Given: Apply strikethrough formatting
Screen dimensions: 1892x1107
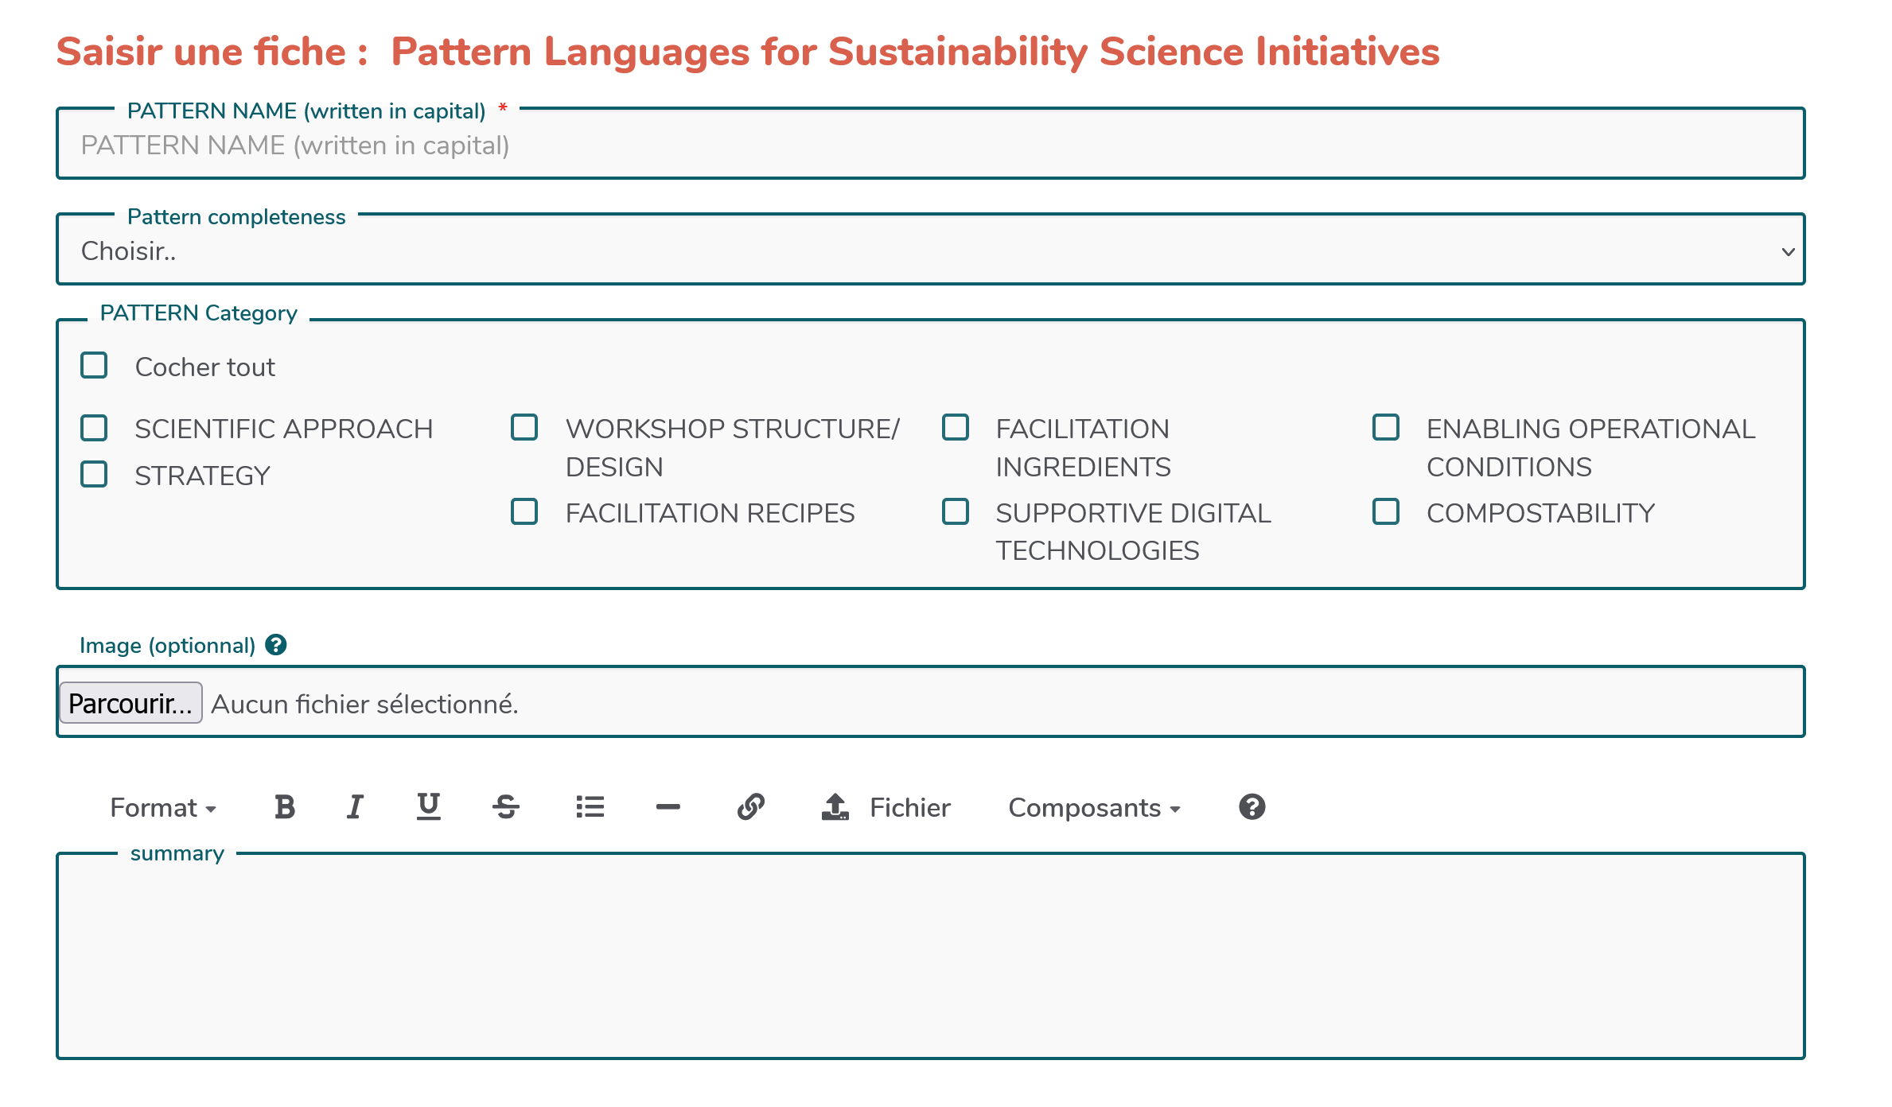Looking at the screenshot, I should [505, 807].
